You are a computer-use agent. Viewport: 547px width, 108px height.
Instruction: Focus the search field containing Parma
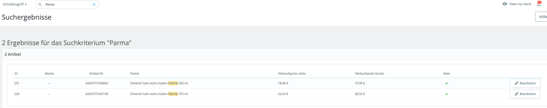coord(67,5)
